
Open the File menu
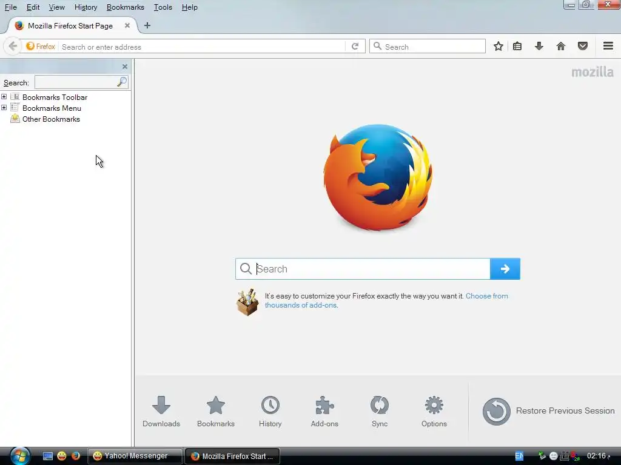coord(11,7)
